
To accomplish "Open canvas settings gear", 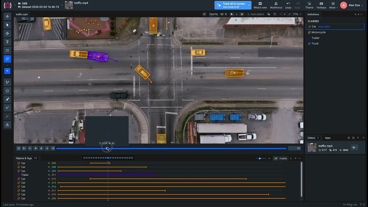I will [242, 14].
